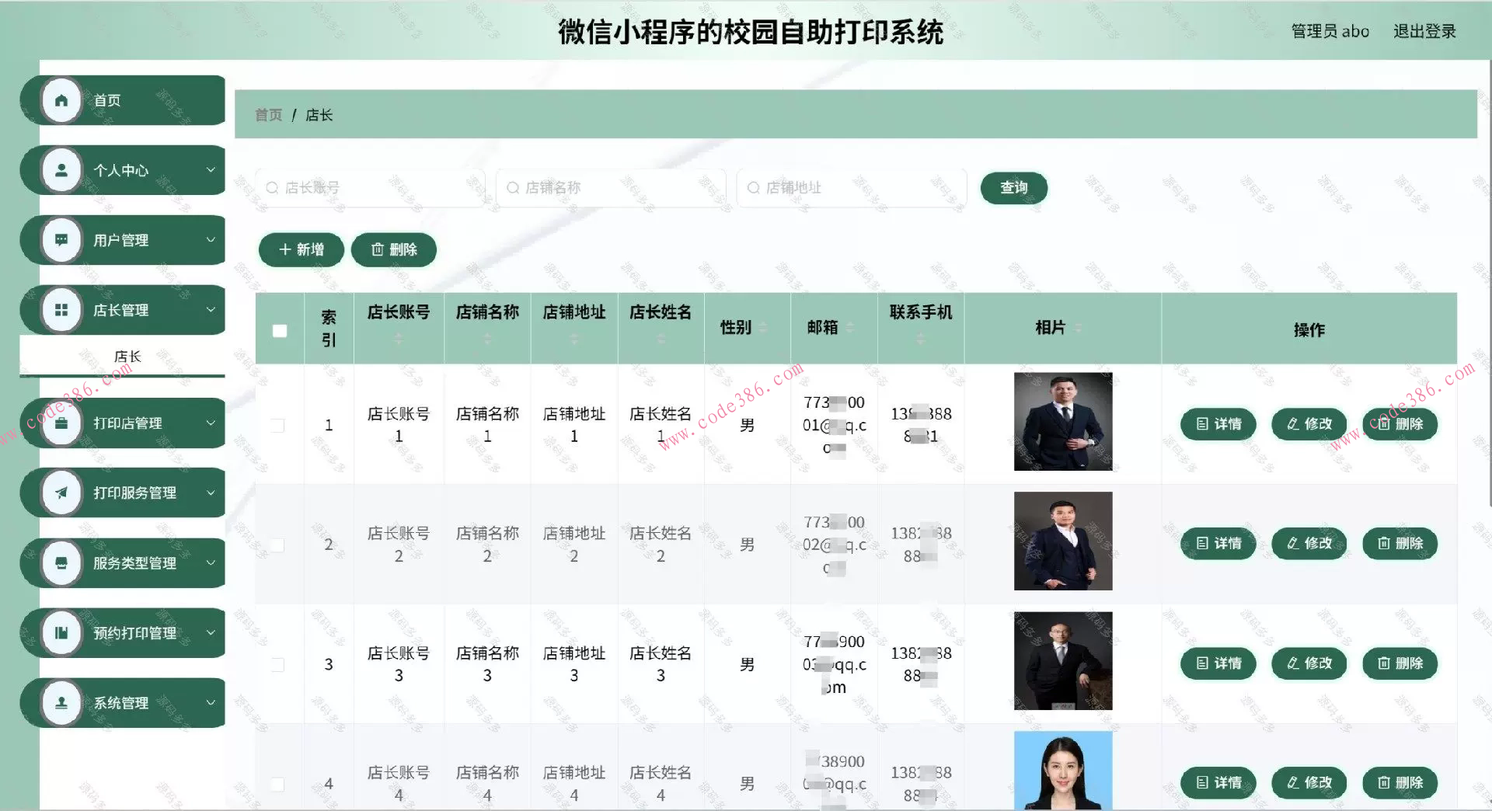Click the magnifier icon in 店长账号 search box
This screenshot has height=811, width=1492.
pyautogui.click(x=272, y=187)
